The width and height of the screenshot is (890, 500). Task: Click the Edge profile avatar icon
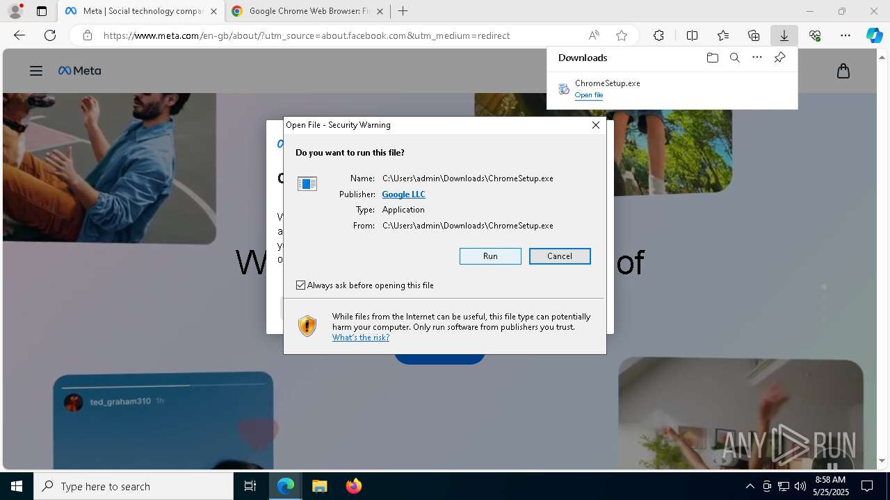pos(15,11)
